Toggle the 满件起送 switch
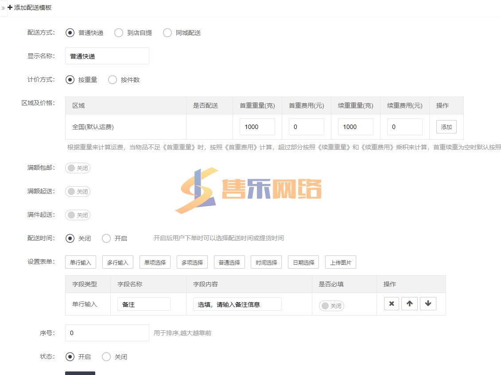 (78, 215)
